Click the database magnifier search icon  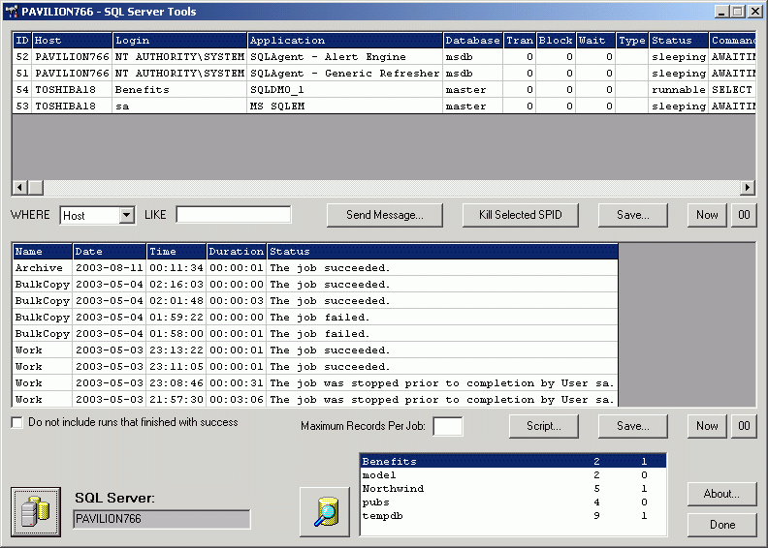324,512
